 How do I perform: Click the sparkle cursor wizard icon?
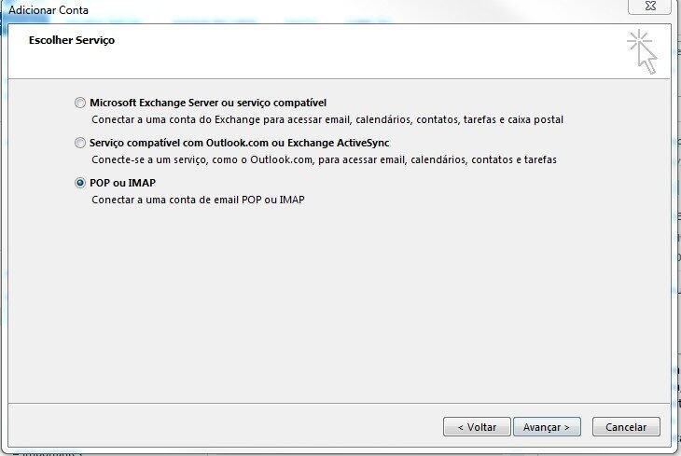click(642, 52)
